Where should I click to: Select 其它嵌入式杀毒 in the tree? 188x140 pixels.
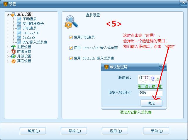tap(35, 42)
